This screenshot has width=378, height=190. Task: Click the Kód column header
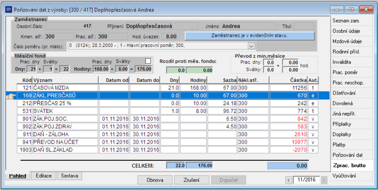click(x=25, y=80)
